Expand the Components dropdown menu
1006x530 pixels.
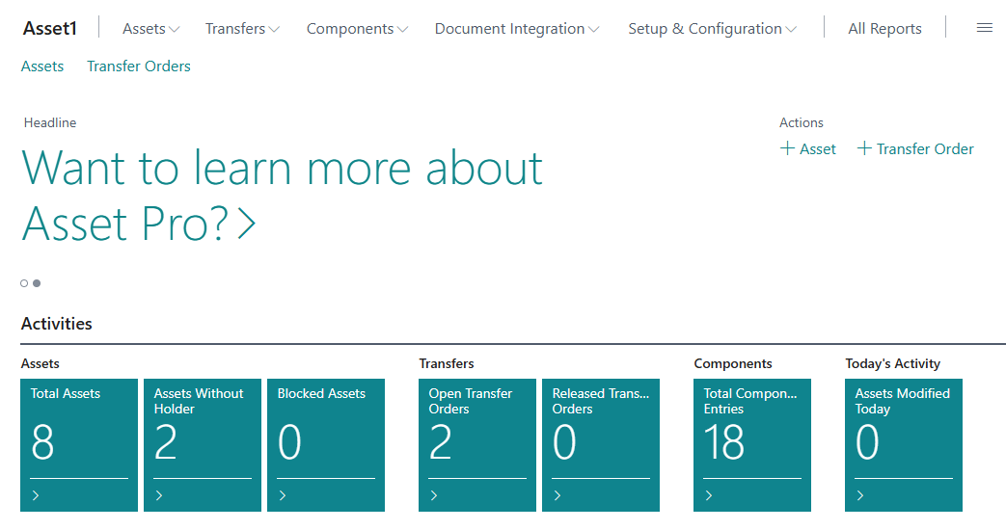(357, 29)
